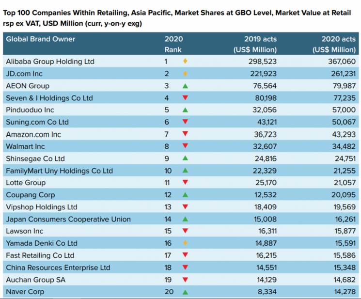Viewport: 361px width, 299px height.
Task: Click the FamilyMart Uny Holdings Co Ltd name
Action: pyautogui.click(x=59, y=171)
